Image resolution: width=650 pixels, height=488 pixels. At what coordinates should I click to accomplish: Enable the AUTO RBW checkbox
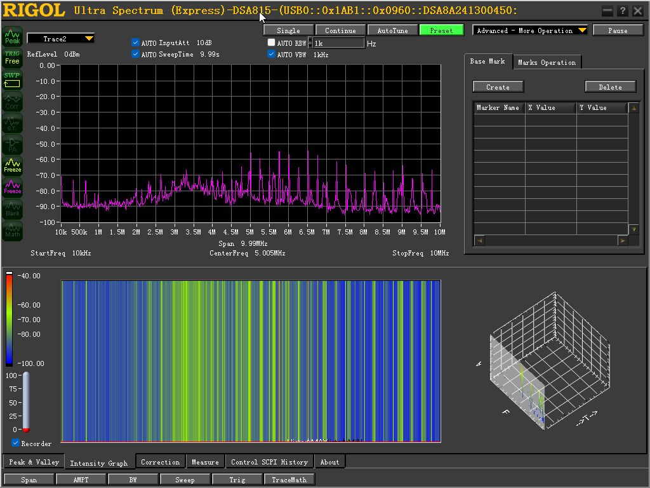[271, 43]
